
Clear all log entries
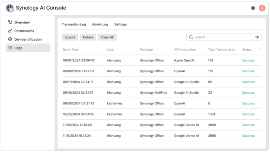tap(107, 37)
